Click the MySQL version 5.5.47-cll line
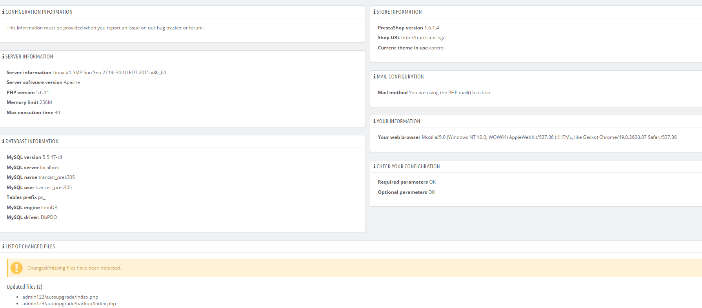The image size is (702, 308). (34, 157)
